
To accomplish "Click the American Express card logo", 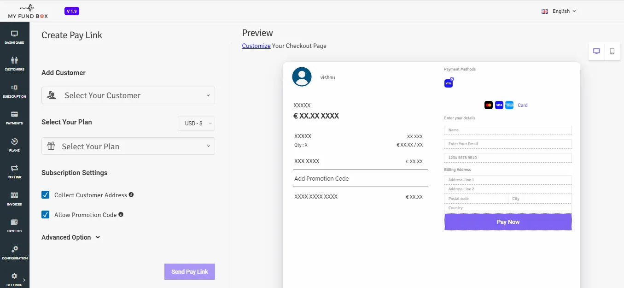I will point(509,105).
